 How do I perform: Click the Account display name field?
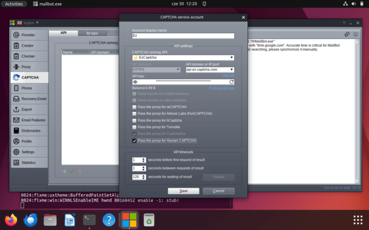(x=183, y=36)
